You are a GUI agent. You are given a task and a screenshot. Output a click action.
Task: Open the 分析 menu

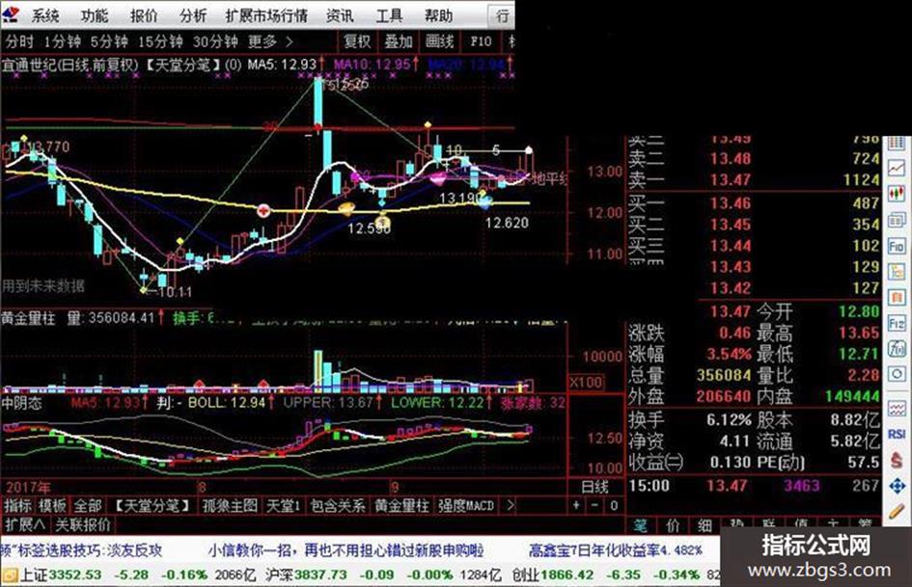pyautogui.click(x=193, y=15)
